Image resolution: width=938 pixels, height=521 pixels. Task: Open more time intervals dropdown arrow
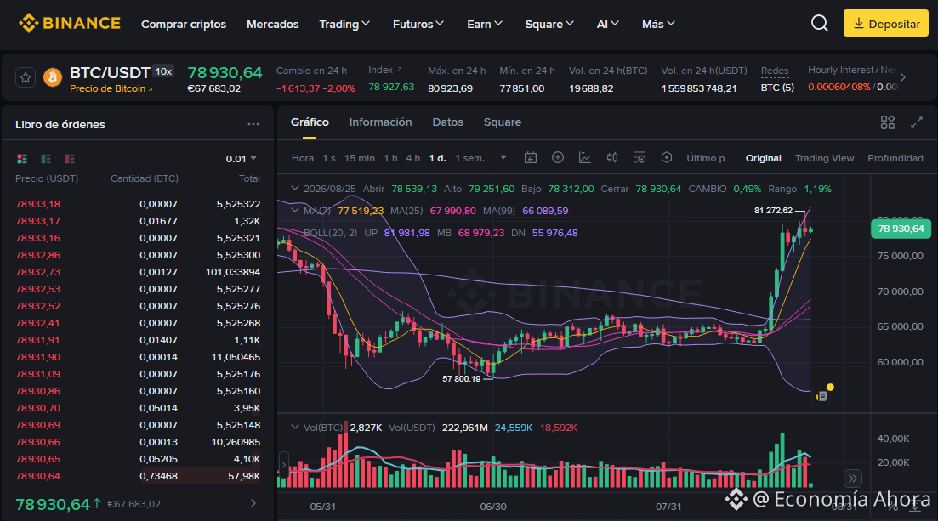coord(503,158)
